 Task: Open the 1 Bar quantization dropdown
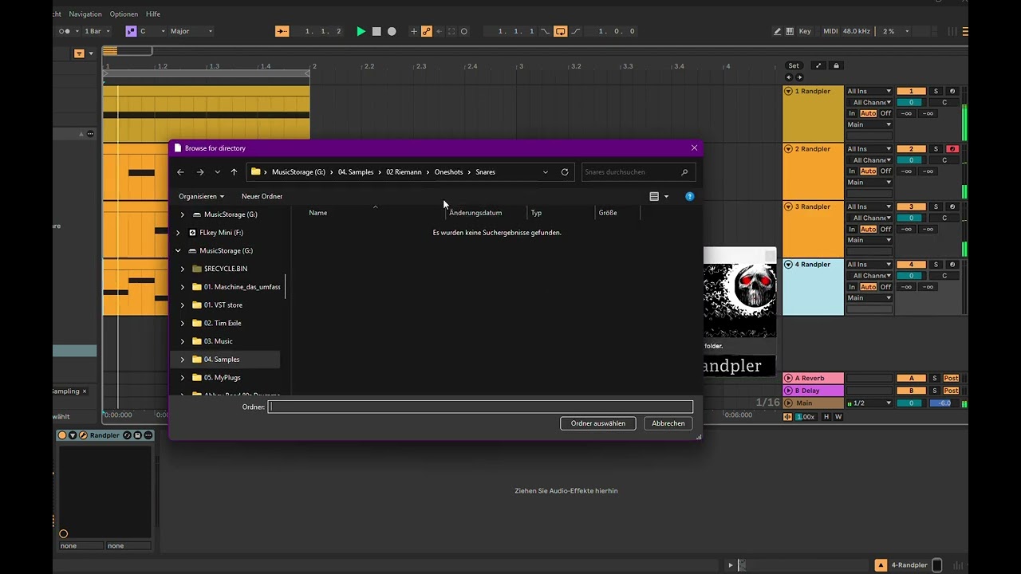coord(97,31)
